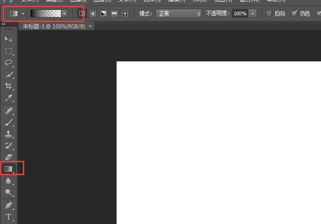This screenshot has width=321, height=224.
Task: Choose the Angle gradient style
Action: [104, 13]
